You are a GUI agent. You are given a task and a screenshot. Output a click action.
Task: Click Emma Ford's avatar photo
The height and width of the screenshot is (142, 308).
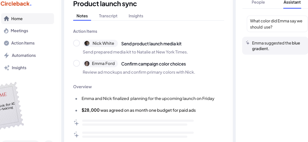coord(87,64)
